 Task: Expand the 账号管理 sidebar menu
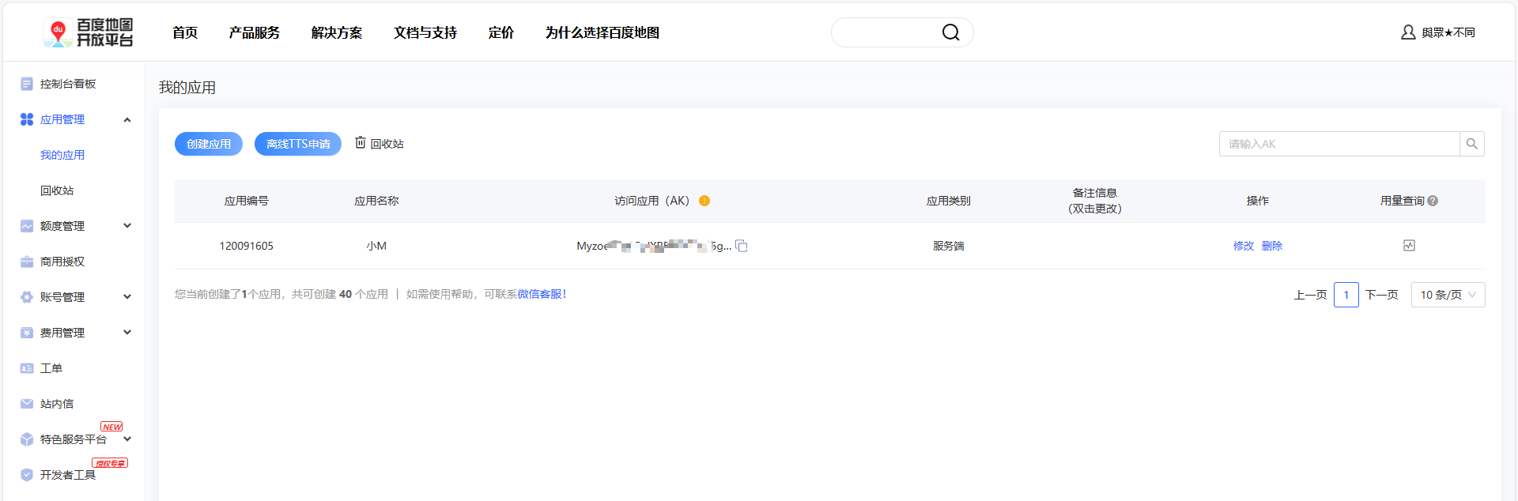pos(127,297)
